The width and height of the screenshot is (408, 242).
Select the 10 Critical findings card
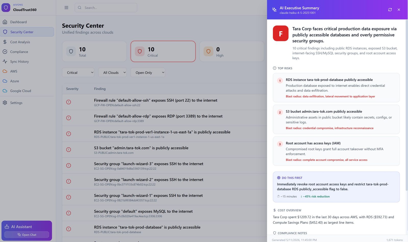(x=163, y=51)
